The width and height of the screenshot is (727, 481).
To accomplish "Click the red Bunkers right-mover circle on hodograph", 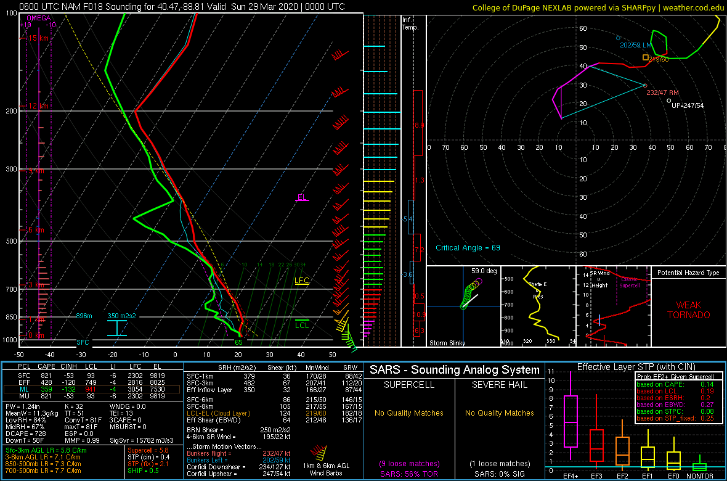I will pyautogui.click(x=644, y=86).
